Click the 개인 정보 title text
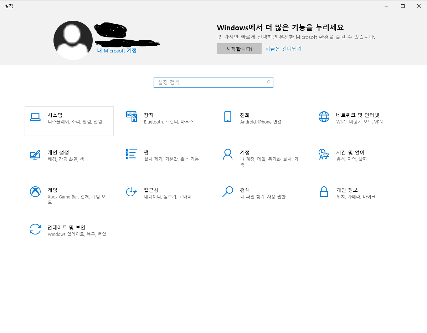The image size is (427, 333). (347, 190)
